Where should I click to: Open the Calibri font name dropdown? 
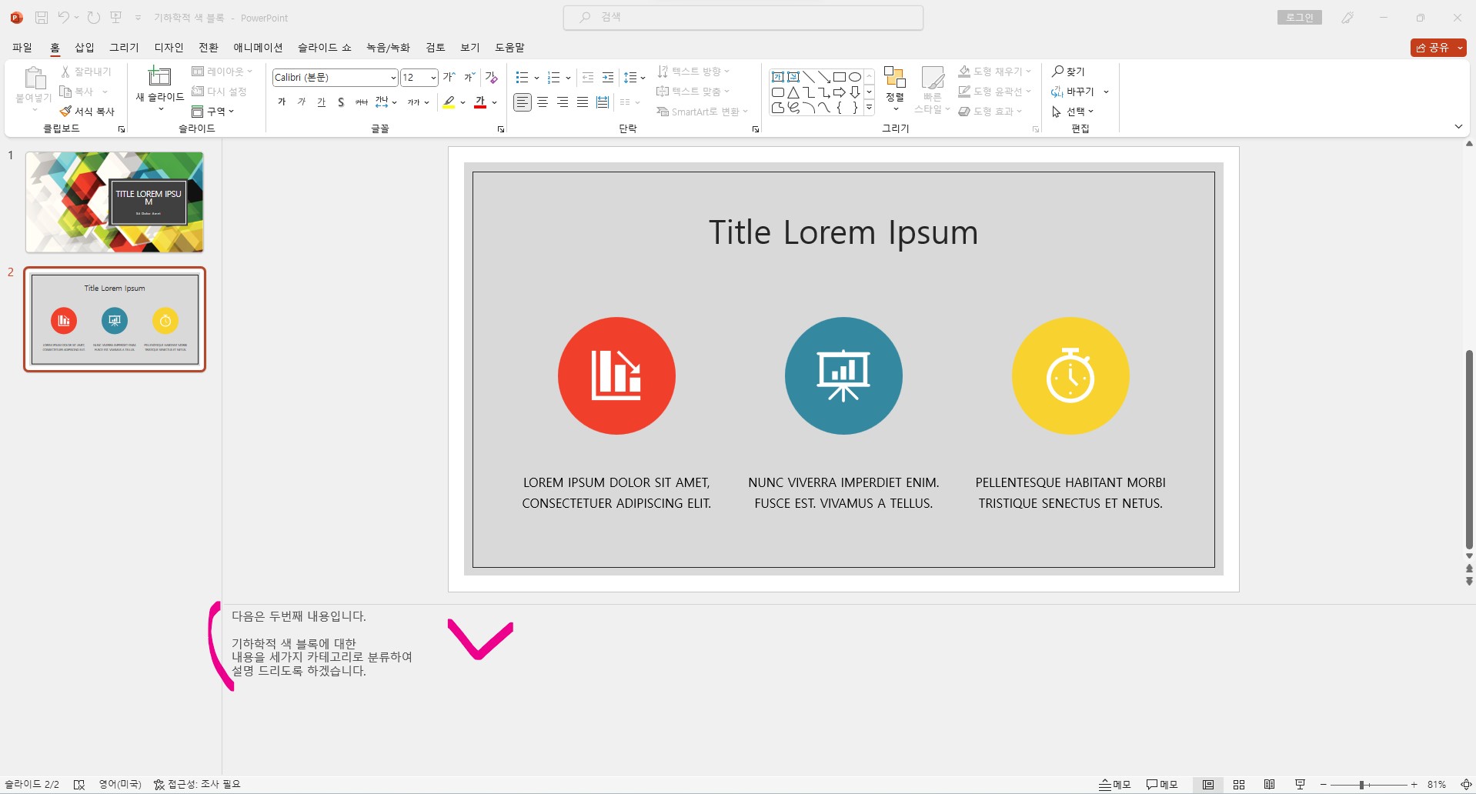393,78
